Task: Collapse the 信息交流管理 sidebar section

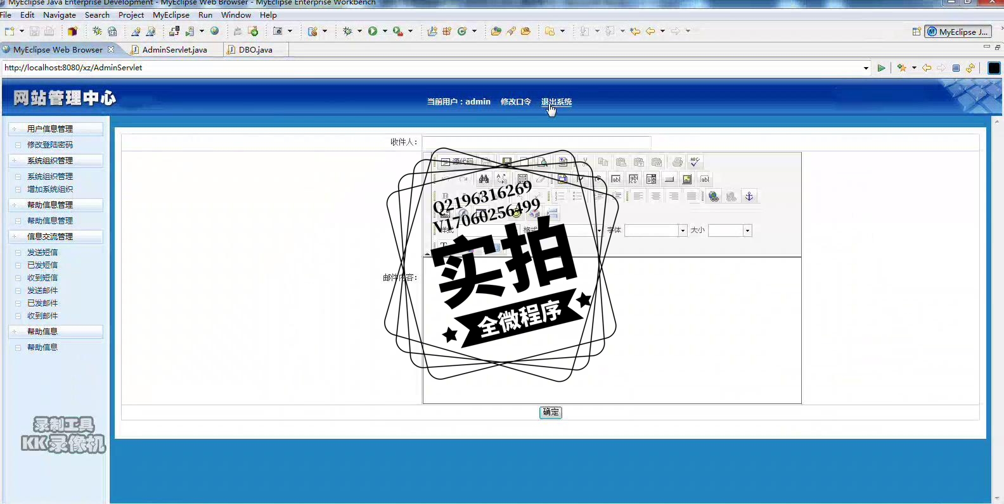Action: pos(56,236)
